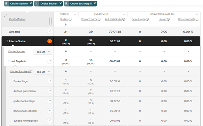Deselect orange chart checkmark for Interne Suche
This screenshot has width=203, height=126.
pyautogui.click(x=50, y=41)
